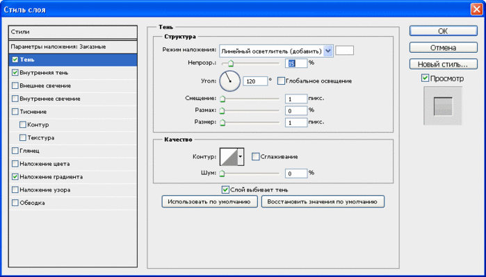
Task: Click the contour curve preview thumbnail
Action: (x=229, y=157)
